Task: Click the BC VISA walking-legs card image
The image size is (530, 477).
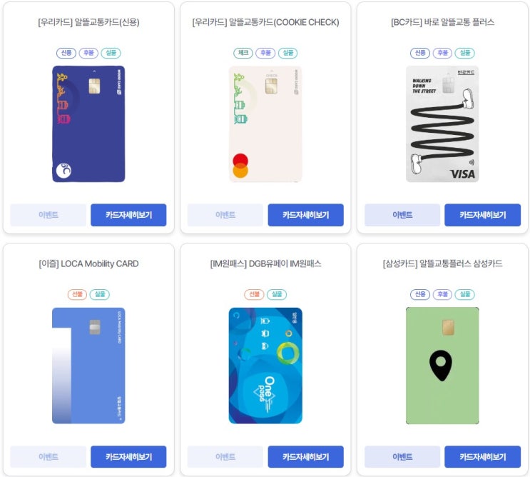Action: coord(442,124)
